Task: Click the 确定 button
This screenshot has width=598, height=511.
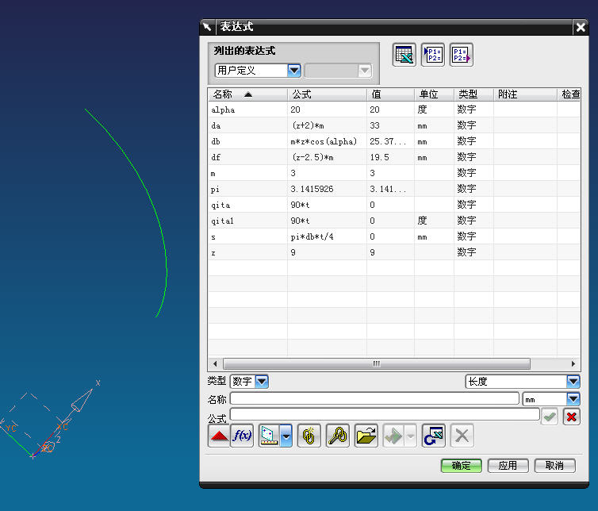Action: point(462,466)
